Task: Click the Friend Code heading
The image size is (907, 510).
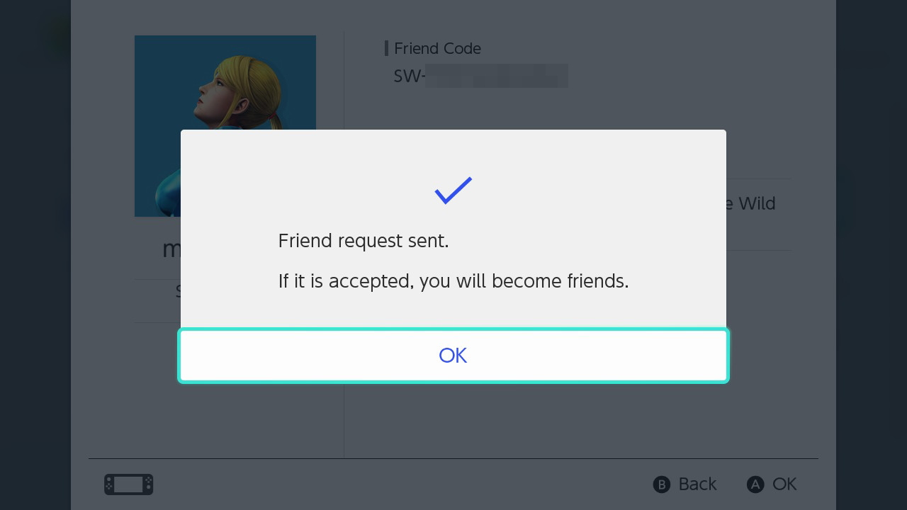Action: (437, 48)
